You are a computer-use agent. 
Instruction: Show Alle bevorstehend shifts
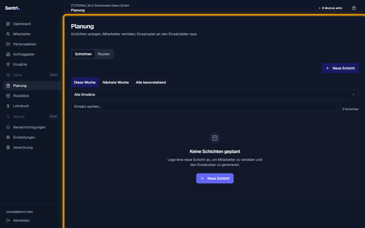click(x=151, y=82)
